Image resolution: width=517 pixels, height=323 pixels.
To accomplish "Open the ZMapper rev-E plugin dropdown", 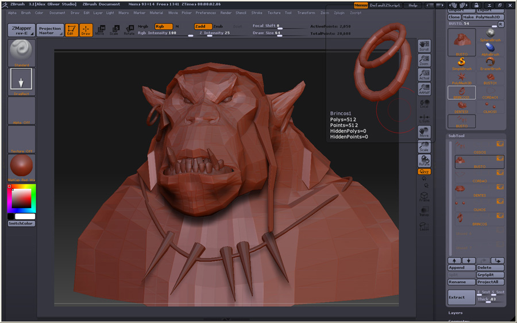I will coord(21,30).
